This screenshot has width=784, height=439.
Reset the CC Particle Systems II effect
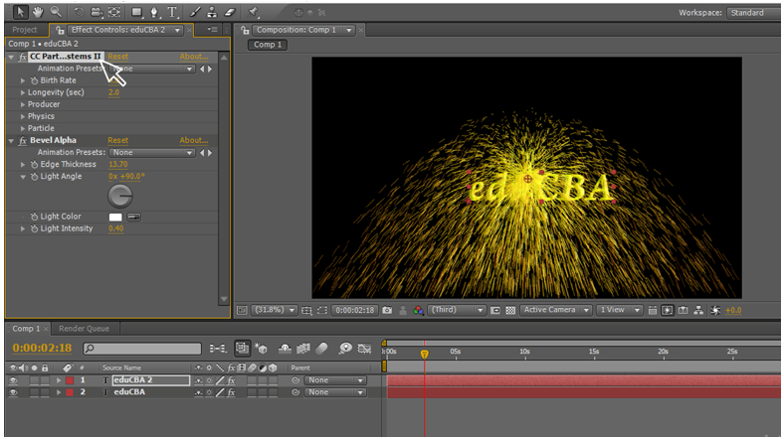[118, 57]
